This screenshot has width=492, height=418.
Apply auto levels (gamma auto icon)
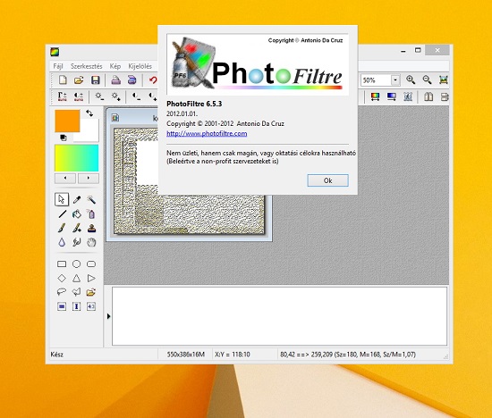click(x=62, y=96)
